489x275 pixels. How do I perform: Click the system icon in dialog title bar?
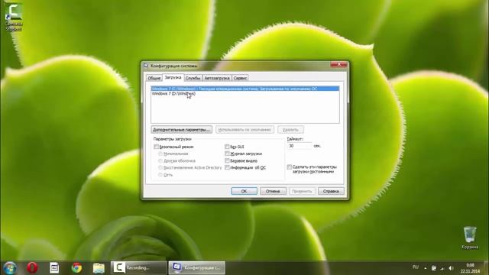pyautogui.click(x=146, y=66)
